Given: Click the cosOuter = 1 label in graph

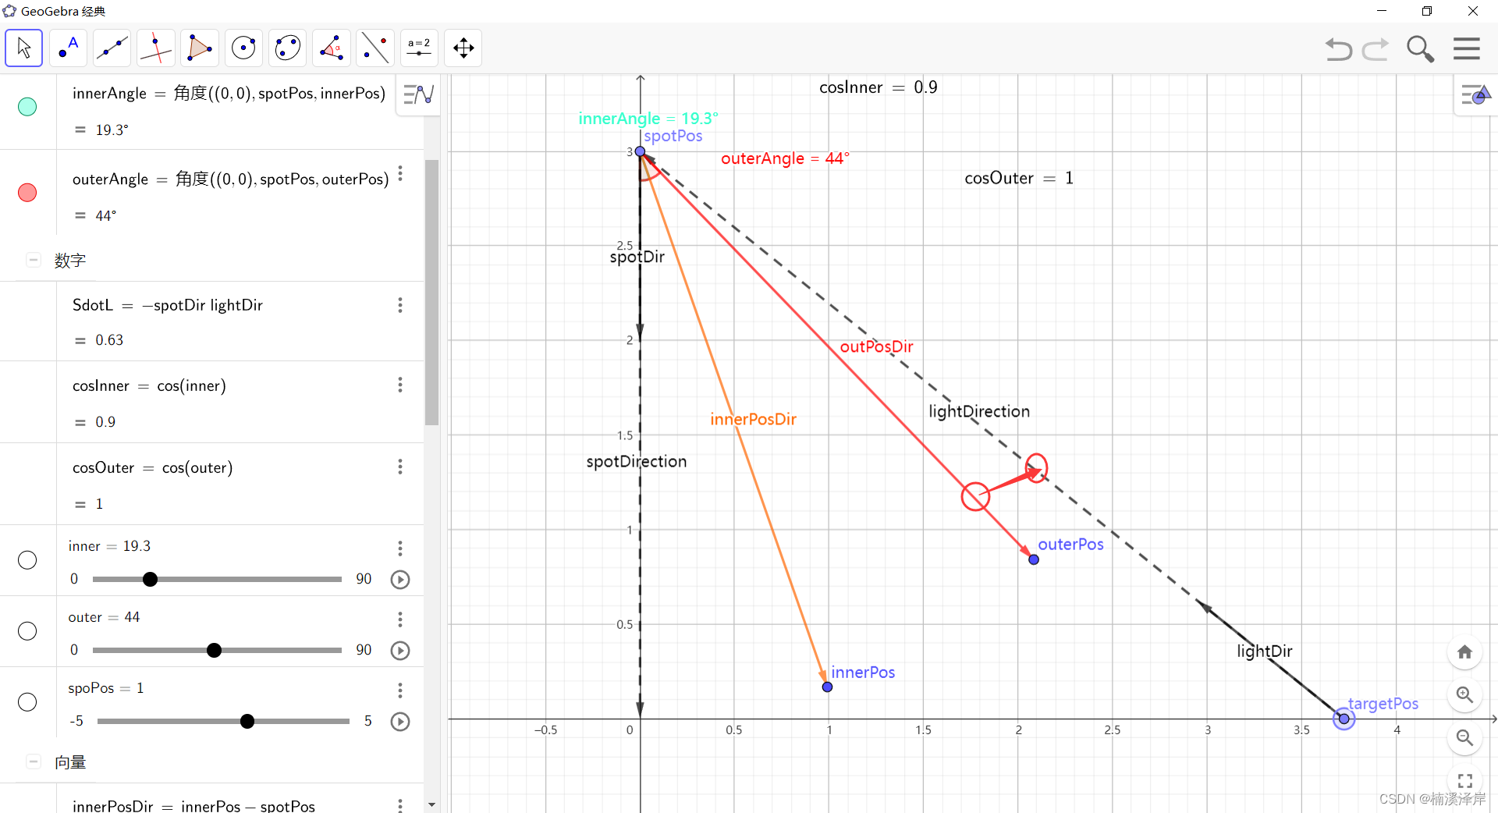Looking at the screenshot, I should coord(1019,178).
